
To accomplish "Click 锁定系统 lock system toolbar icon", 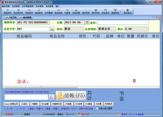I will tap(105, 11).
